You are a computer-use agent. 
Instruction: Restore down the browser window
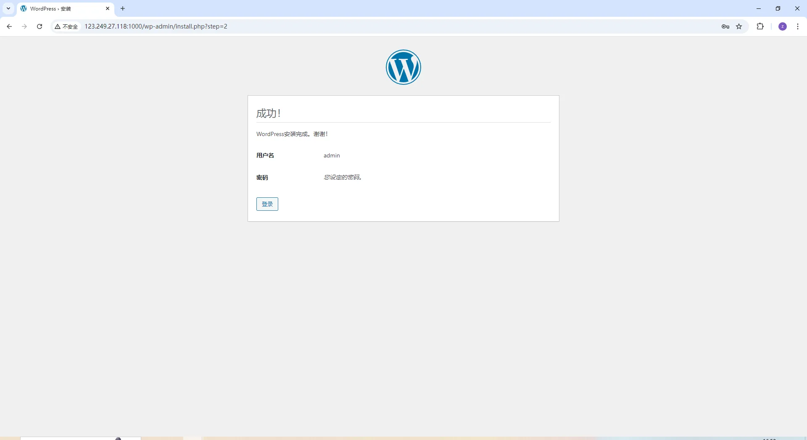(778, 8)
